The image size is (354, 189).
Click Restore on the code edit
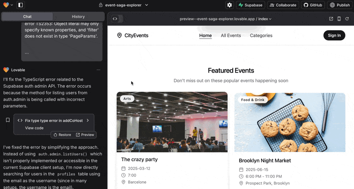(62, 135)
